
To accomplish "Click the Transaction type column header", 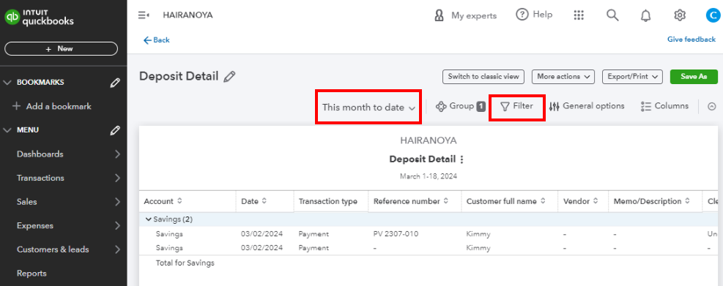I will pos(328,201).
